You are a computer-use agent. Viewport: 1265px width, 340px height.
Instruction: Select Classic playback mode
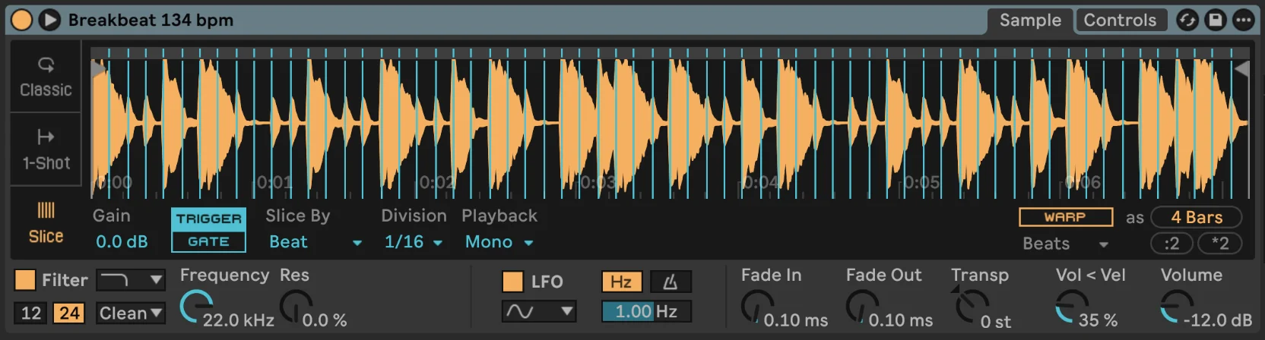[46, 76]
